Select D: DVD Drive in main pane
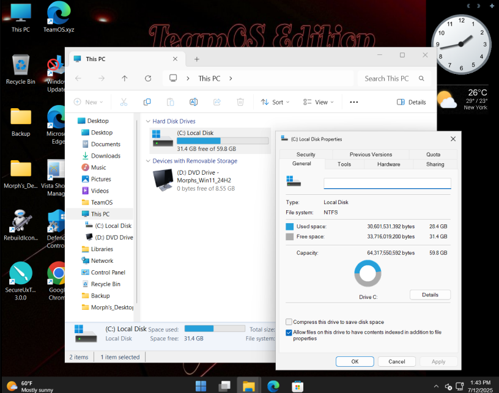Viewport: 499px width, 393px height. (210, 180)
